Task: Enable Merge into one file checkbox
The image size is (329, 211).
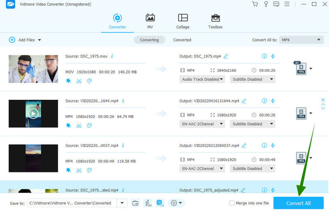Action: 232,203
